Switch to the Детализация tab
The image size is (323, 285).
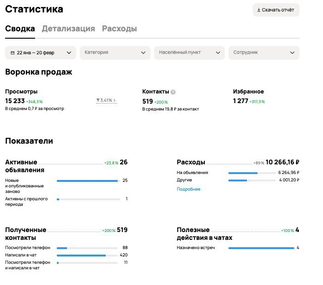(68, 29)
